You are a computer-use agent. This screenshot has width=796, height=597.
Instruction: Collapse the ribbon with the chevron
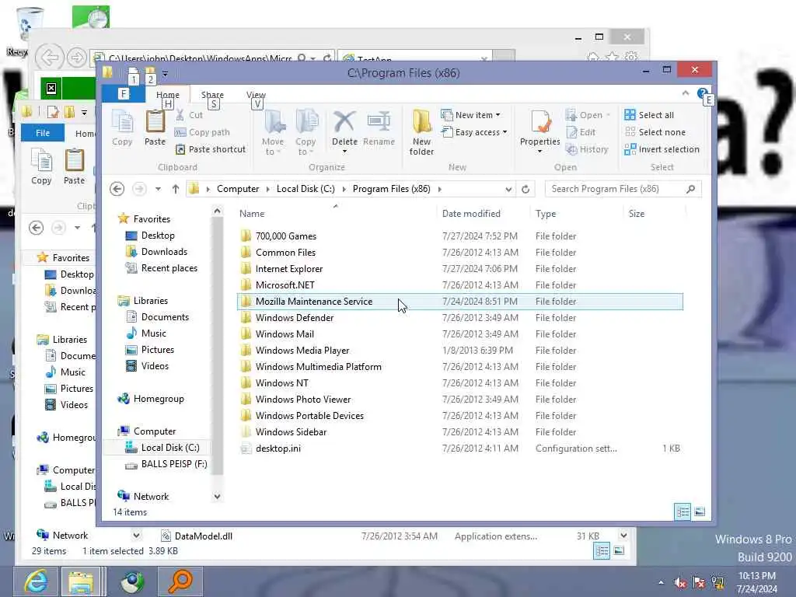[x=686, y=93]
